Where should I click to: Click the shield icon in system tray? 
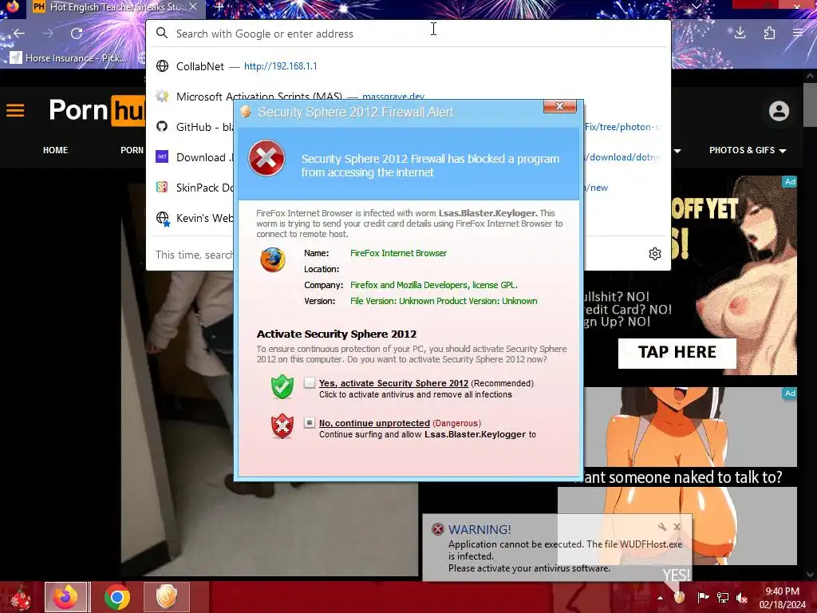679,597
